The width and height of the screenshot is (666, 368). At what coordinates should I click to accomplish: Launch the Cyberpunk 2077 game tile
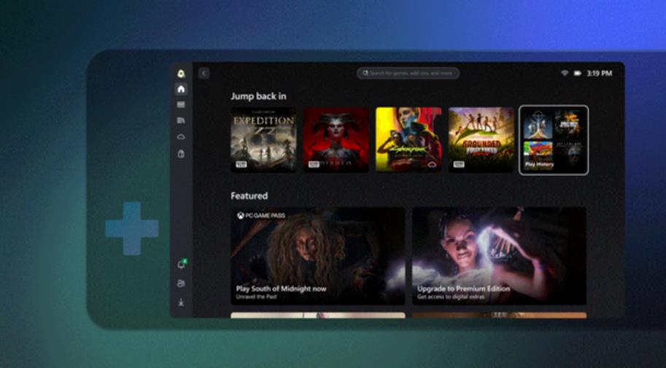pyautogui.click(x=408, y=139)
